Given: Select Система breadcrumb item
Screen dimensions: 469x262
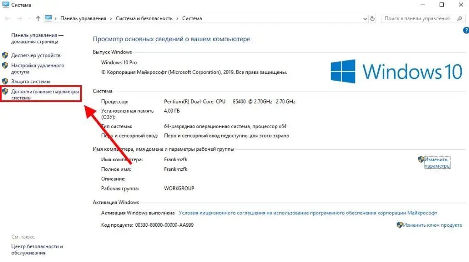Looking at the screenshot, I should (192, 18).
